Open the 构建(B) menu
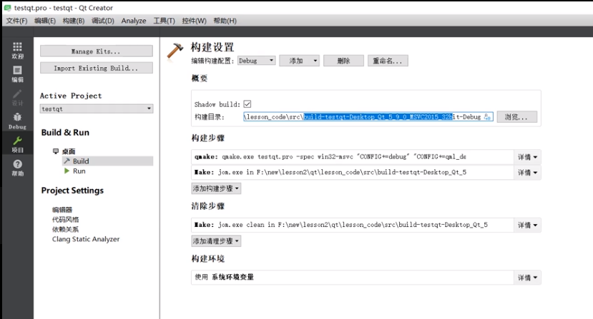 74,21
